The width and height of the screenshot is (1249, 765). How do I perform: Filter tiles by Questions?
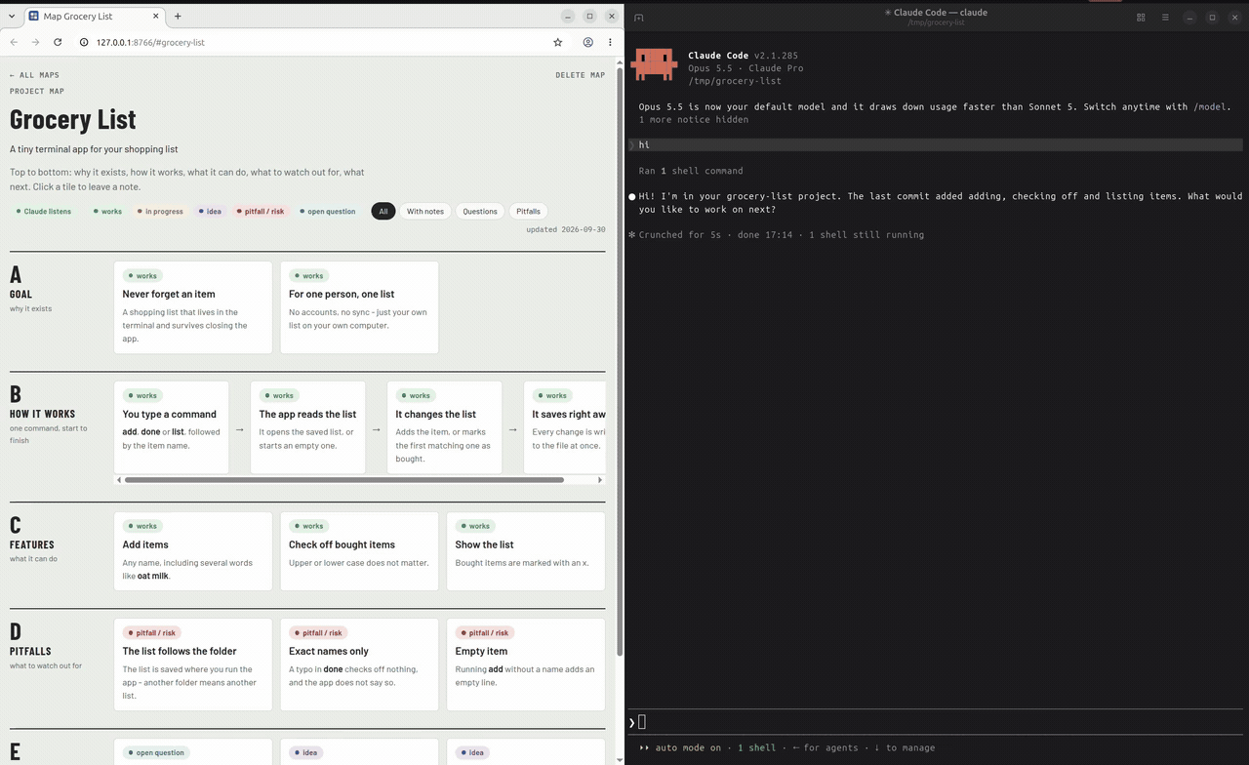(x=480, y=211)
